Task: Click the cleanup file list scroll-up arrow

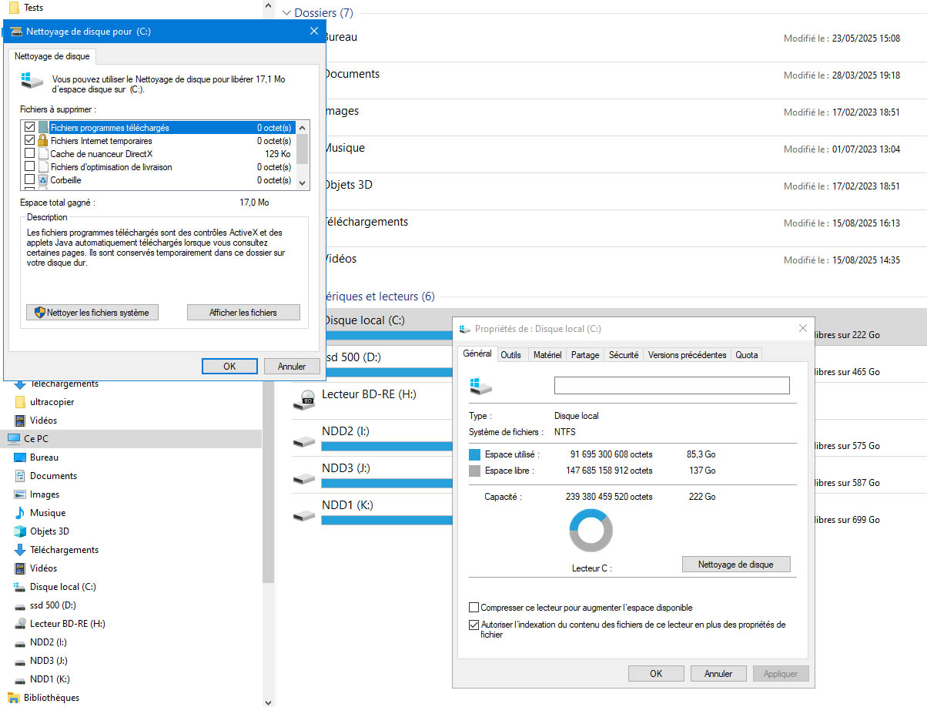Action: [x=303, y=128]
